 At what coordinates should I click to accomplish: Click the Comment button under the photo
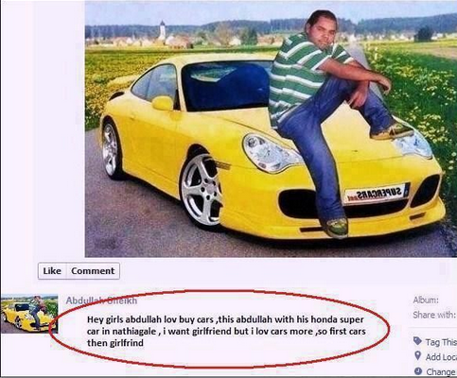pyautogui.click(x=93, y=271)
